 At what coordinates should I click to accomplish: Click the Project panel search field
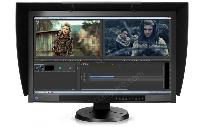(39, 64)
